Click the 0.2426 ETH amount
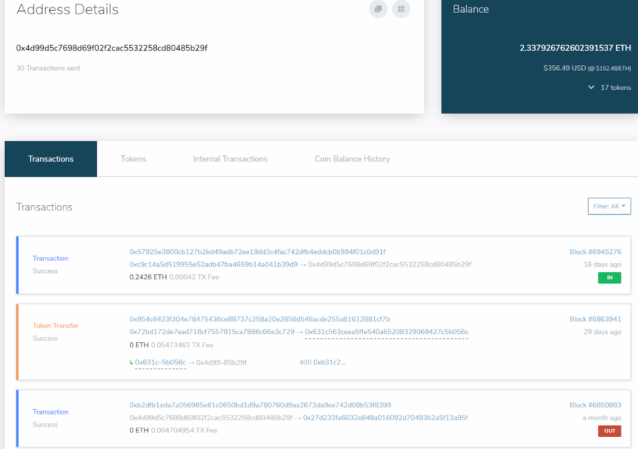The height and width of the screenshot is (449, 638). pyautogui.click(x=148, y=277)
